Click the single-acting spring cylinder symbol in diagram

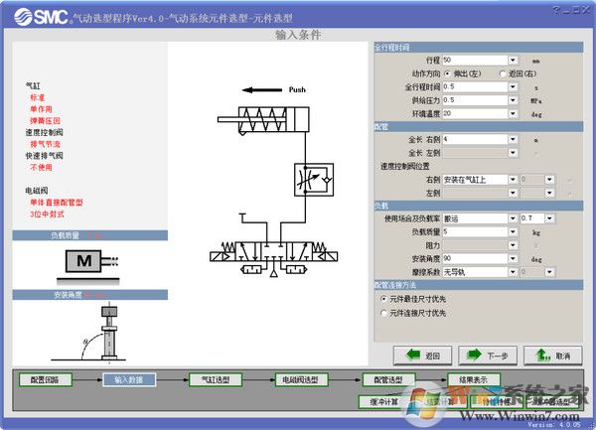pos(263,120)
